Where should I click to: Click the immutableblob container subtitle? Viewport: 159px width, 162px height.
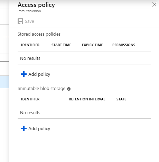(x=29, y=11)
